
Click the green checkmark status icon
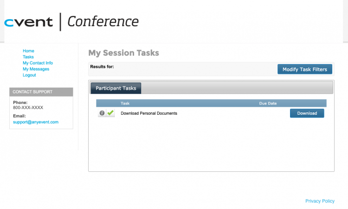click(110, 113)
